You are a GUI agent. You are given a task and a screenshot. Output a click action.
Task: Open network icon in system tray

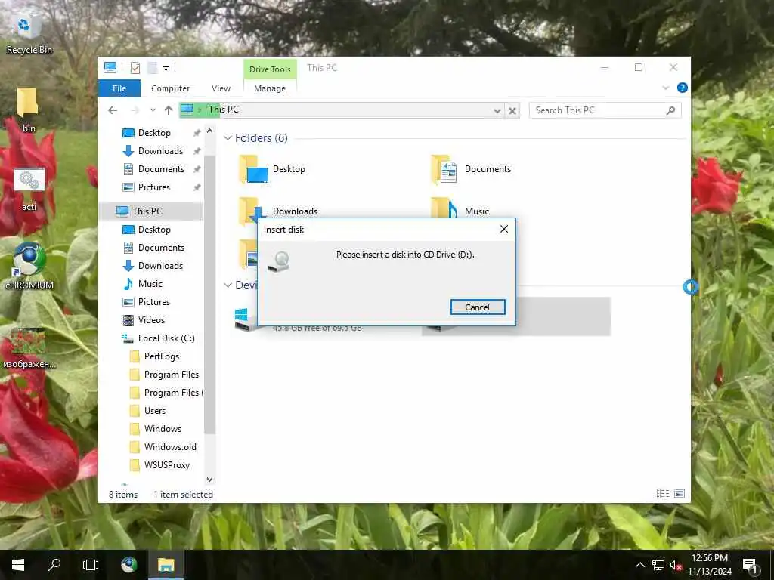coord(658,565)
